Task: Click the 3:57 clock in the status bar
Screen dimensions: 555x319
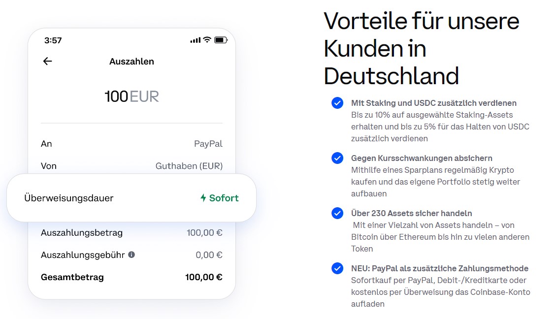Action: pyautogui.click(x=53, y=40)
